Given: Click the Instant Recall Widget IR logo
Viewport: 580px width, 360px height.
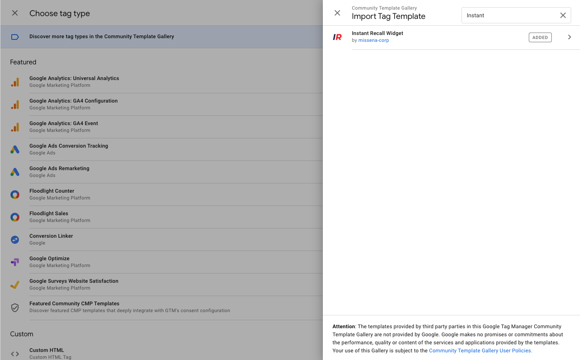Looking at the screenshot, I should click(337, 37).
